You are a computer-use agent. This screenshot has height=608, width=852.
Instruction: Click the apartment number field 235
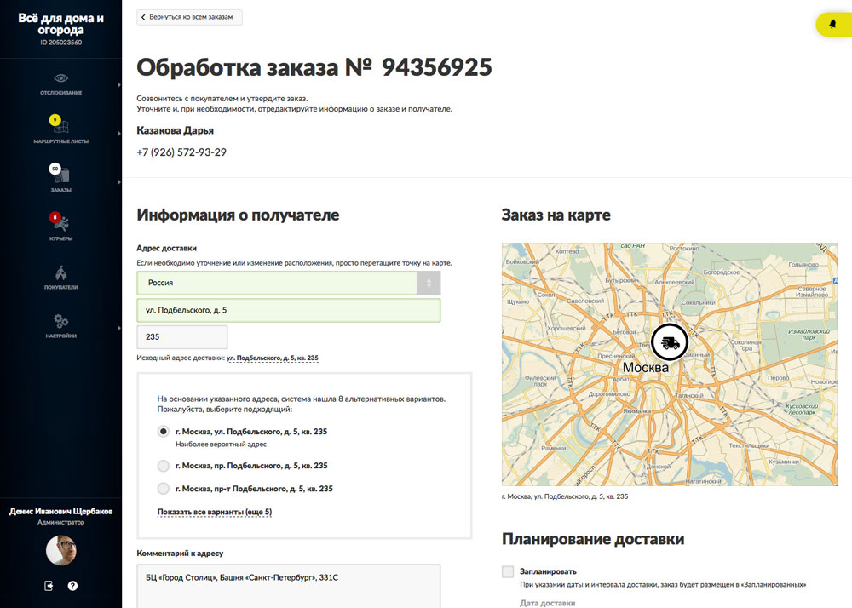pos(182,336)
